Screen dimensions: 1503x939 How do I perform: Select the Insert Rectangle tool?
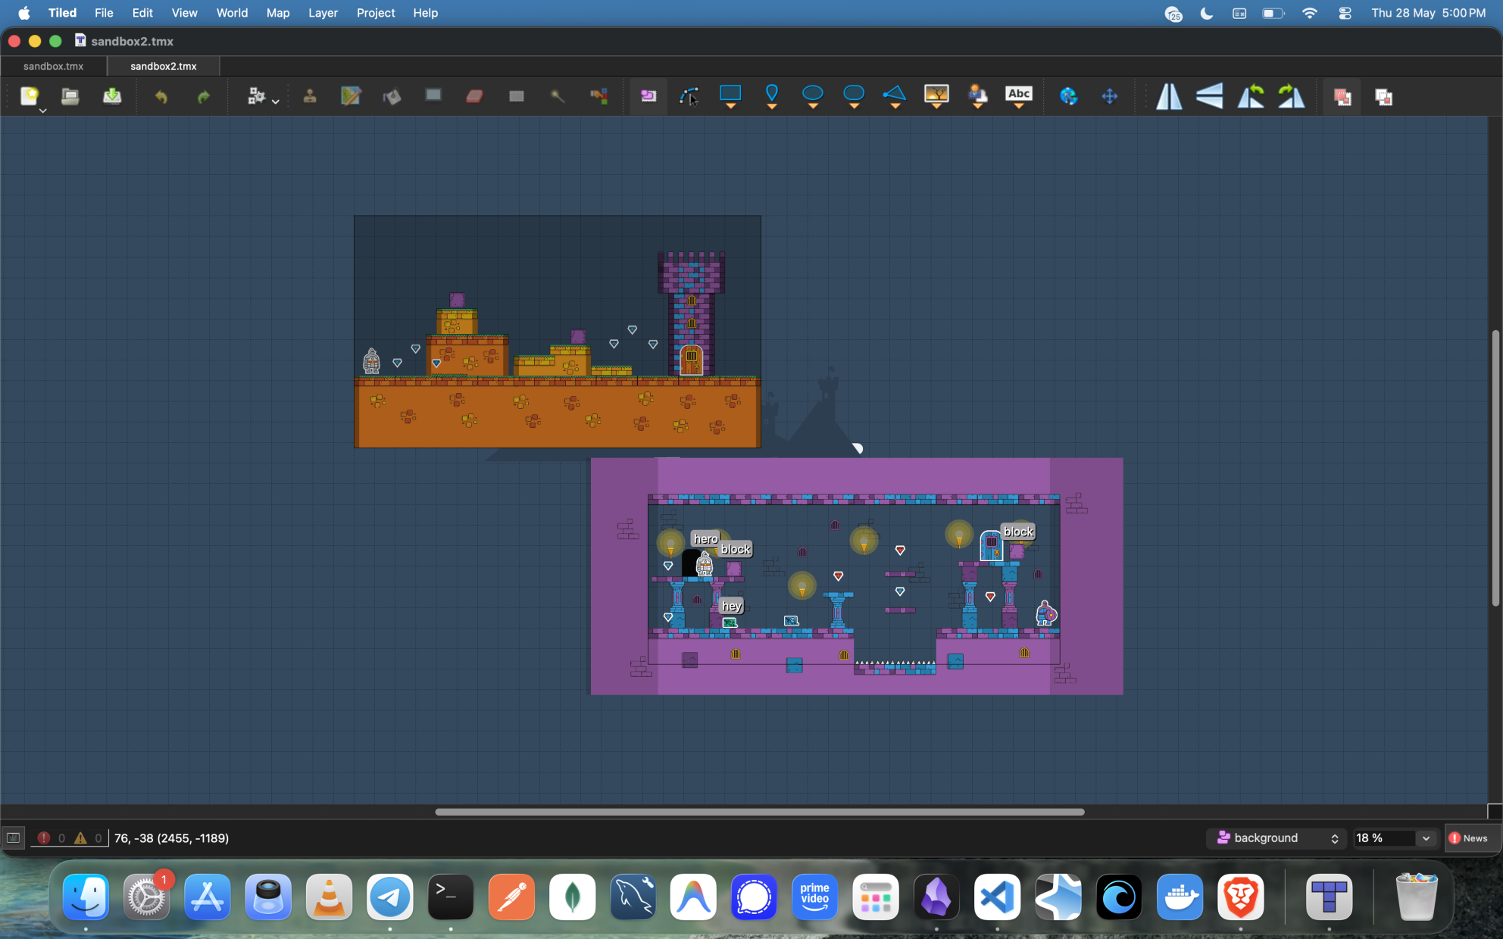click(730, 96)
